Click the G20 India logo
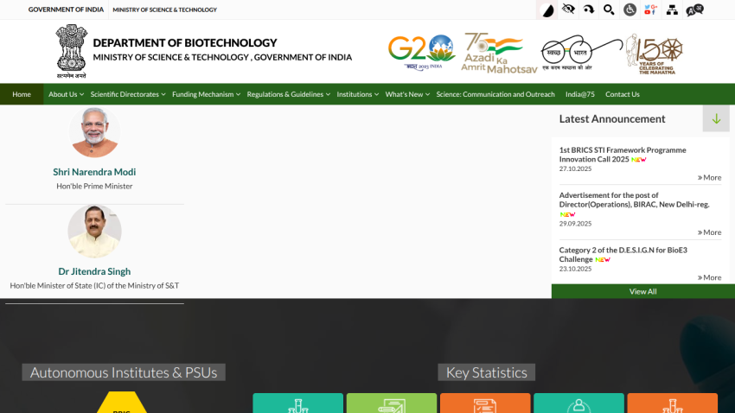Image resolution: width=735 pixels, height=413 pixels. point(421,52)
